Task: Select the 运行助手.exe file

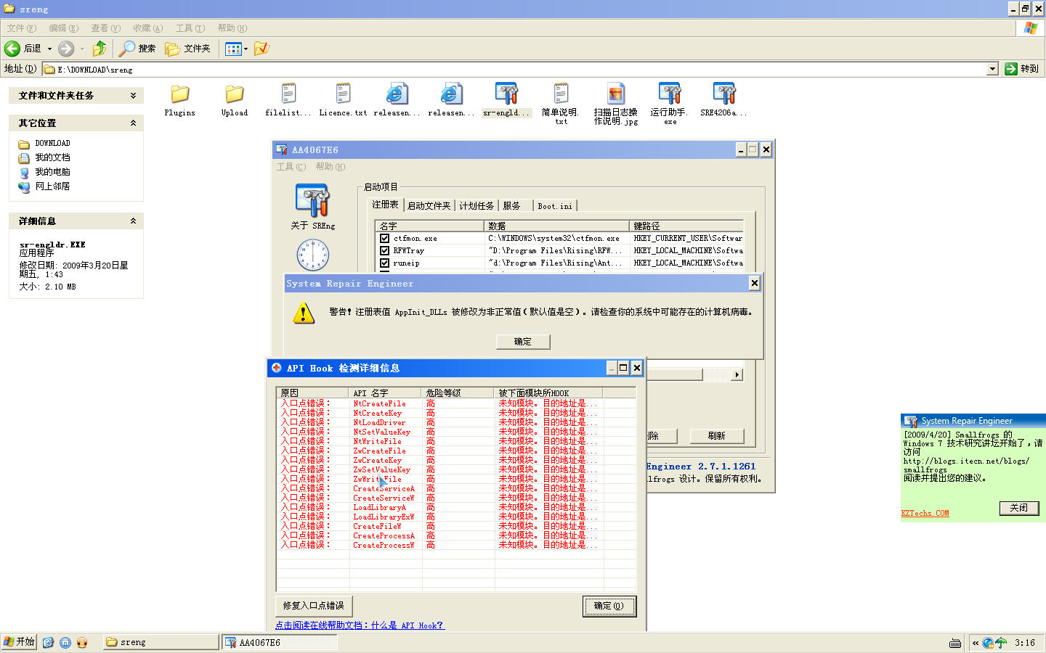Action: click(x=669, y=104)
